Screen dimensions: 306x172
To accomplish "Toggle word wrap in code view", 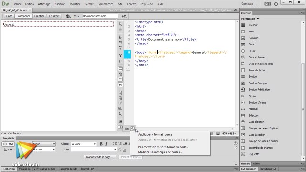I will [120, 79].
